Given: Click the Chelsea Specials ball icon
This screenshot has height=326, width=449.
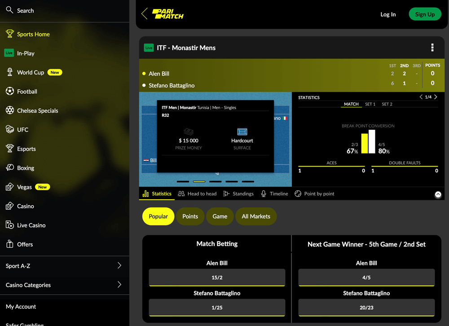Looking at the screenshot, I should pyautogui.click(x=10, y=110).
